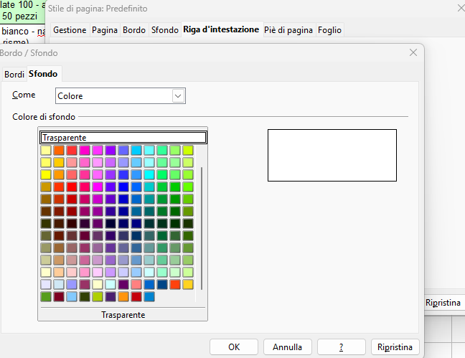Image resolution: width=465 pixels, height=358 pixels.
Task: Click the question mark help button
Action: click(342, 347)
